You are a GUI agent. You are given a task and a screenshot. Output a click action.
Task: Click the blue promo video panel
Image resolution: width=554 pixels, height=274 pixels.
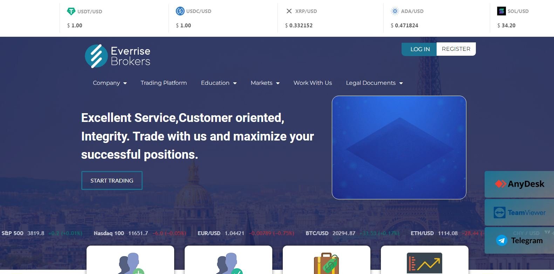tap(399, 148)
